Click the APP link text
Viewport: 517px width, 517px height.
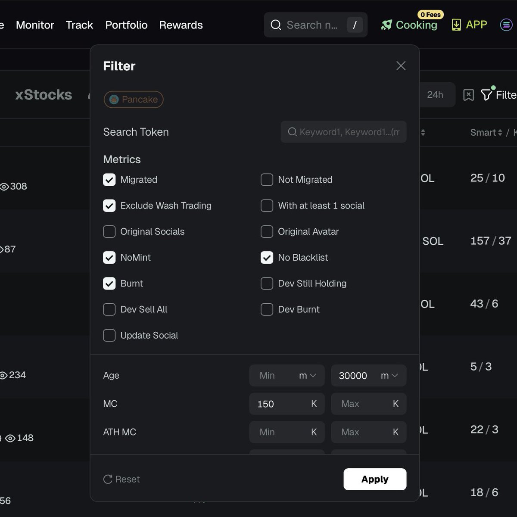(477, 25)
